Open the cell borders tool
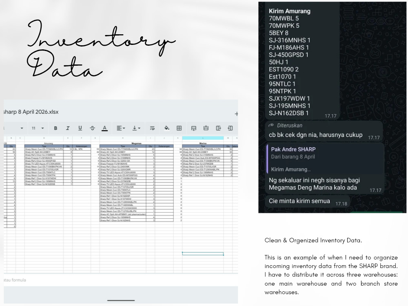This screenshot has width=408, height=306. (x=179, y=128)
